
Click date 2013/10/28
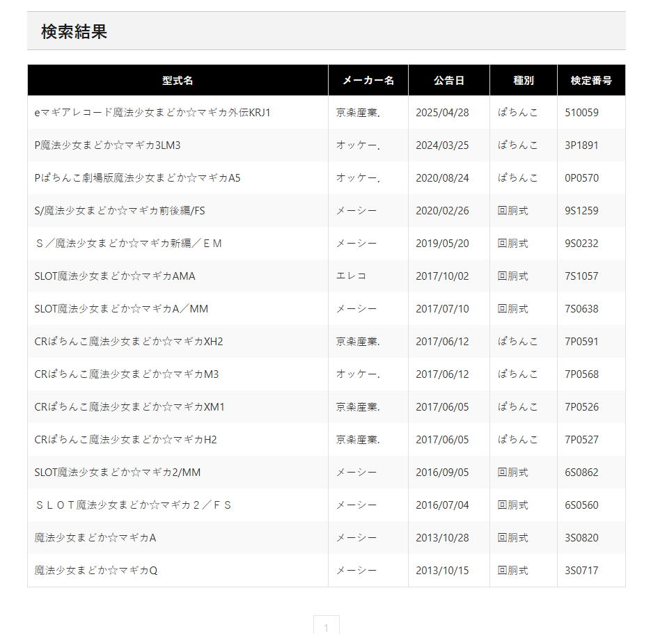pyautogui.click(x=443, y=538)
